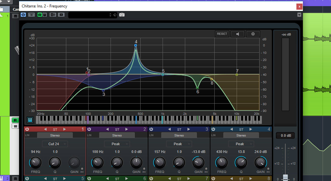Toggle the auto listen speaker icon
Screen dimensions: 331x181
tap(238, 34)
